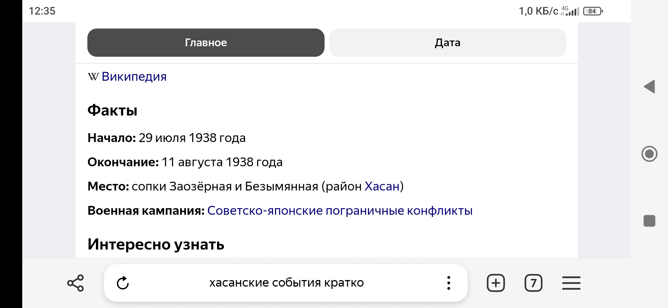Tap the Android back triangle button
Screen dimensions: 668x308
(x=649, y=86)
